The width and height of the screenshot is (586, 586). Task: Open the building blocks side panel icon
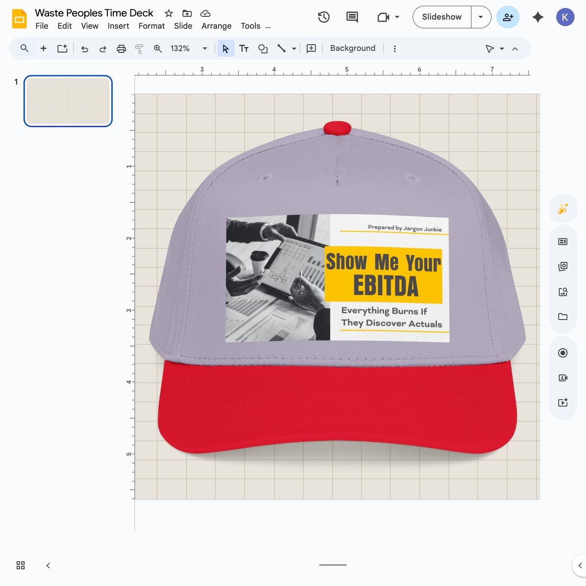[563, 266]
